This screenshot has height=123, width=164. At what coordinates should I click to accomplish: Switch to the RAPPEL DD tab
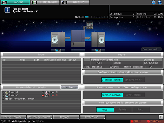coord(75,3)
